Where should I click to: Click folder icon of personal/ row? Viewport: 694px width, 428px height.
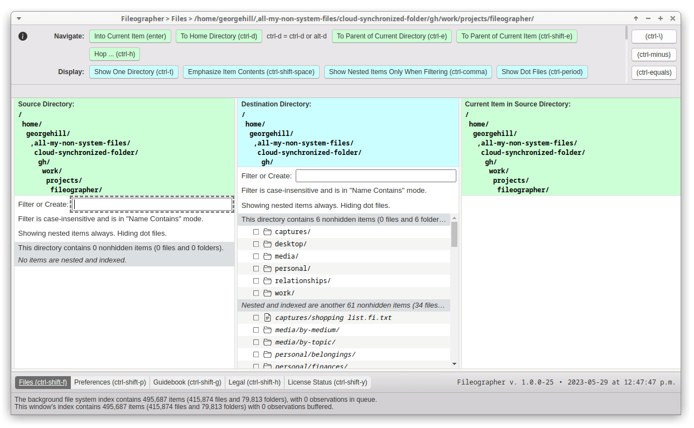point(267,269)
